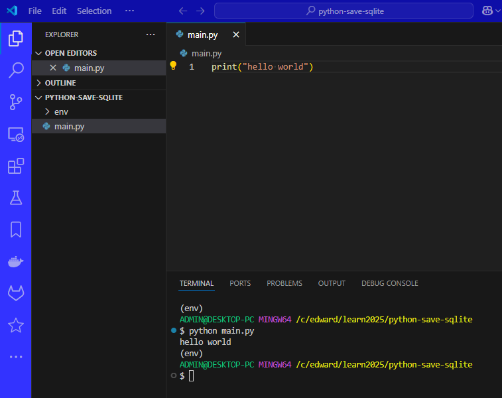Click the lightbulb code action icon
Image resolution: width=502 pixels, height=398 pixels.
pos(173,66)
